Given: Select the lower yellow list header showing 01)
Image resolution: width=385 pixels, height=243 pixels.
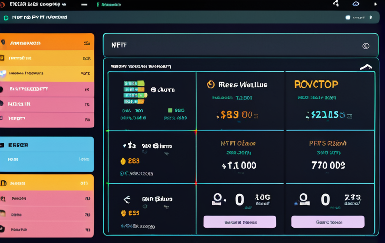Looking at the screenshot, I should point(47,183).
